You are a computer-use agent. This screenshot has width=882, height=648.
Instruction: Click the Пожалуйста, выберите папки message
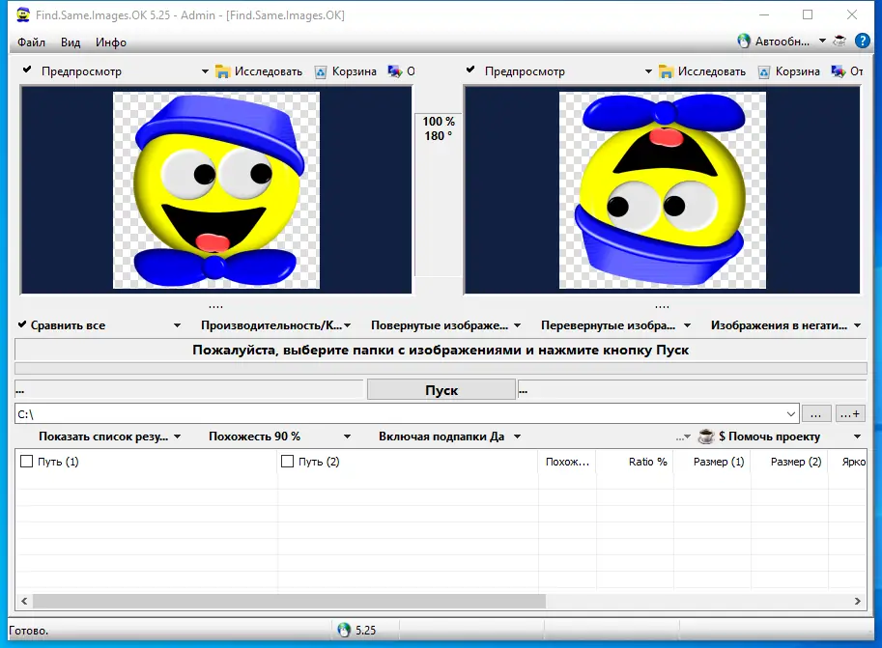tap(441, 350)
